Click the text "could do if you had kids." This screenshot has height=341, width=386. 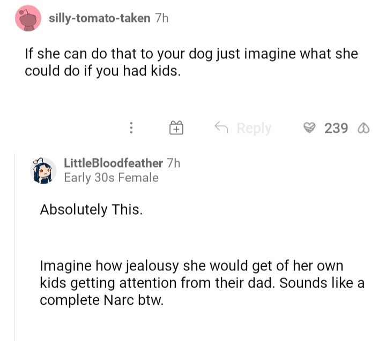101,71
